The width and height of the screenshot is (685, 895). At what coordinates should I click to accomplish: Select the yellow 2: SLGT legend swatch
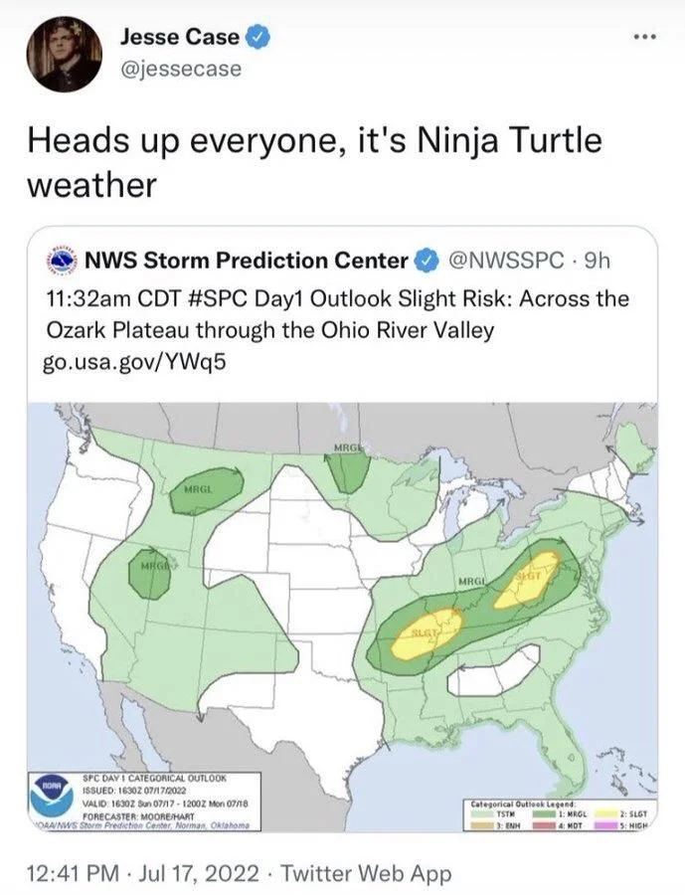pyautogui.click(x=606, y=814)
